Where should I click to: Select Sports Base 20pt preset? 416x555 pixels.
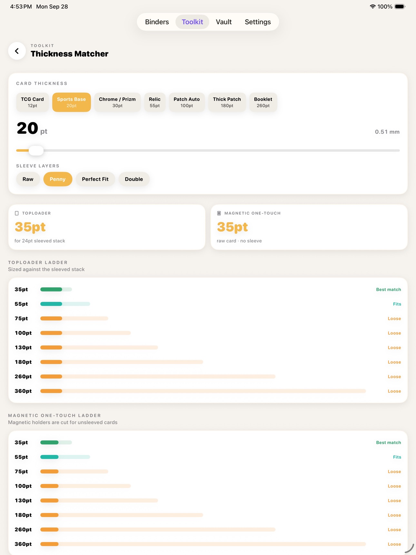71,102
